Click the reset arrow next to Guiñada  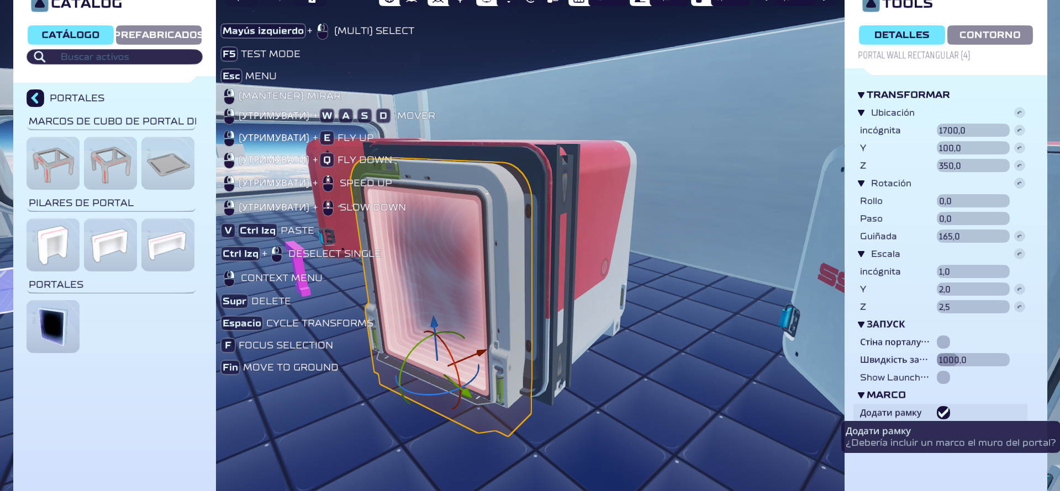pos(1020,236)
